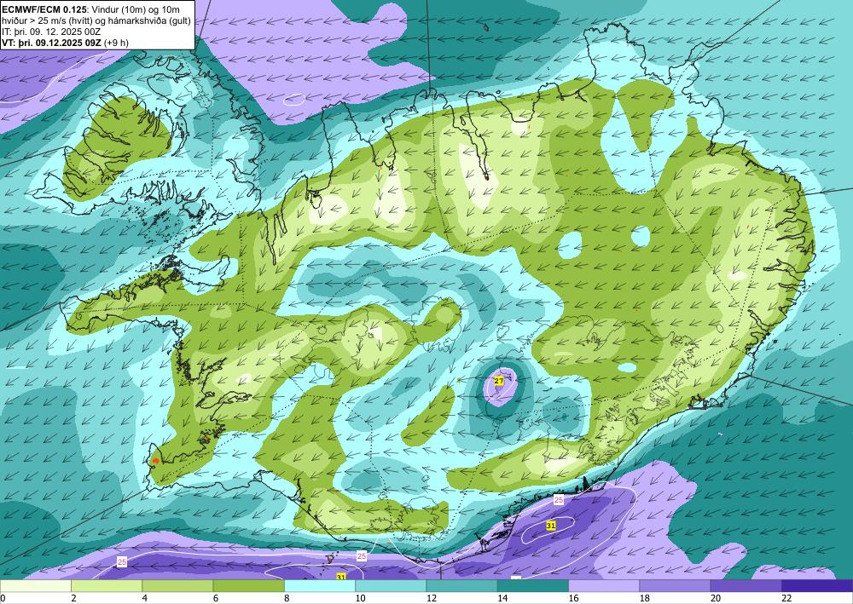This screenshot has height=604, width=853.
Task: Click the "25" contour label off the southeast coast
Action: 559,499
